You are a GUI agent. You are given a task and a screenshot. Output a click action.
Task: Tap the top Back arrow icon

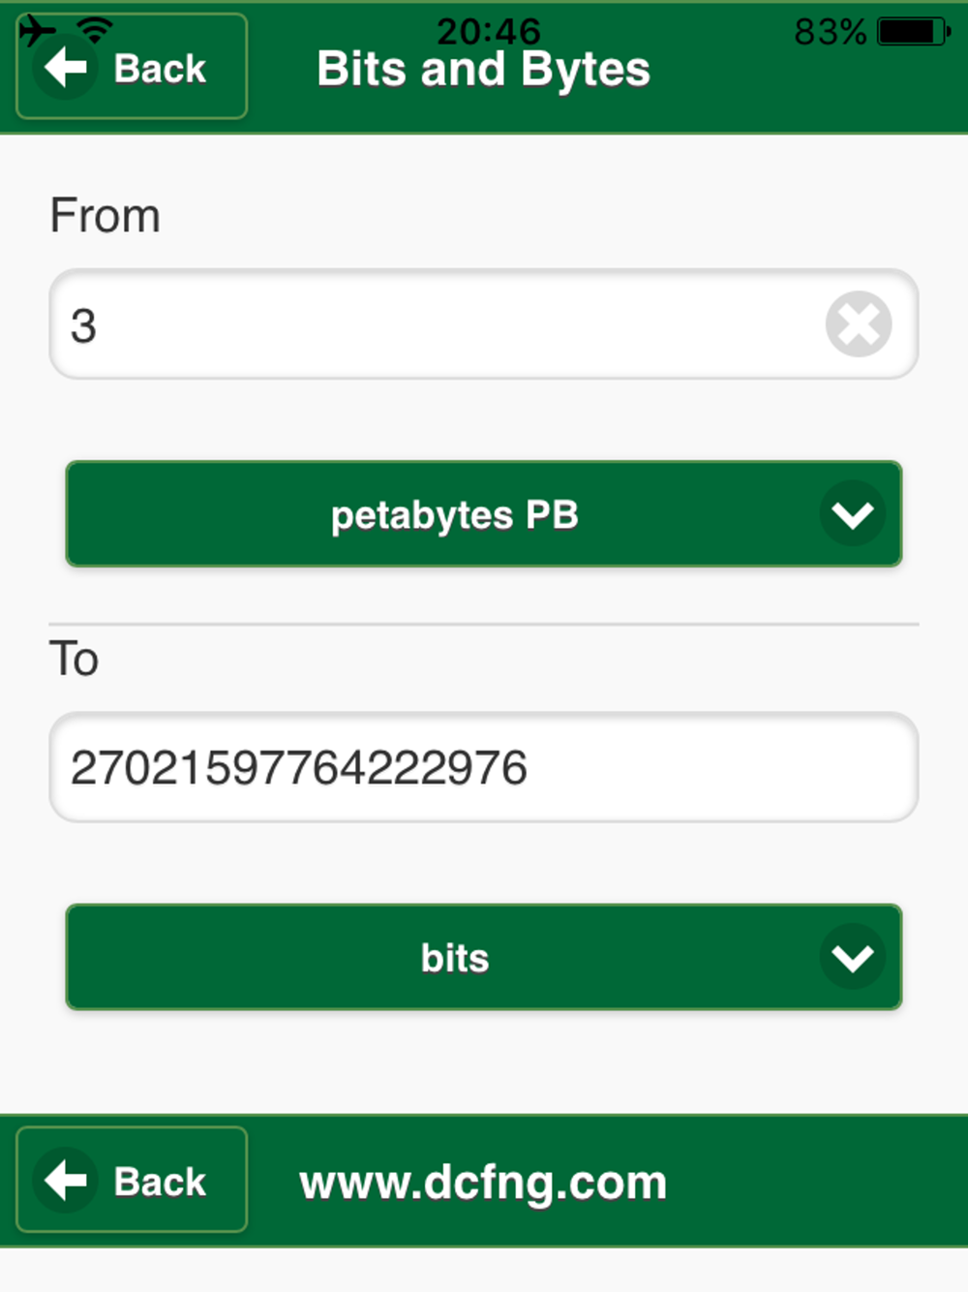tap(65, 68)
